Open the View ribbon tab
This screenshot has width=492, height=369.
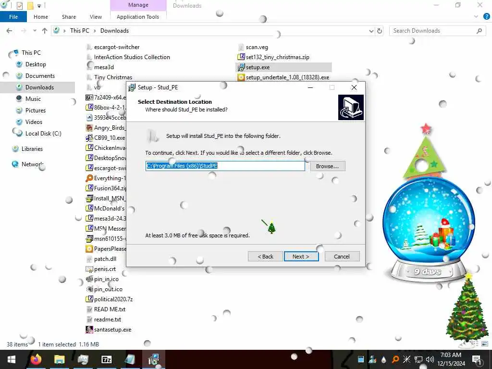(x=96, y=17)
